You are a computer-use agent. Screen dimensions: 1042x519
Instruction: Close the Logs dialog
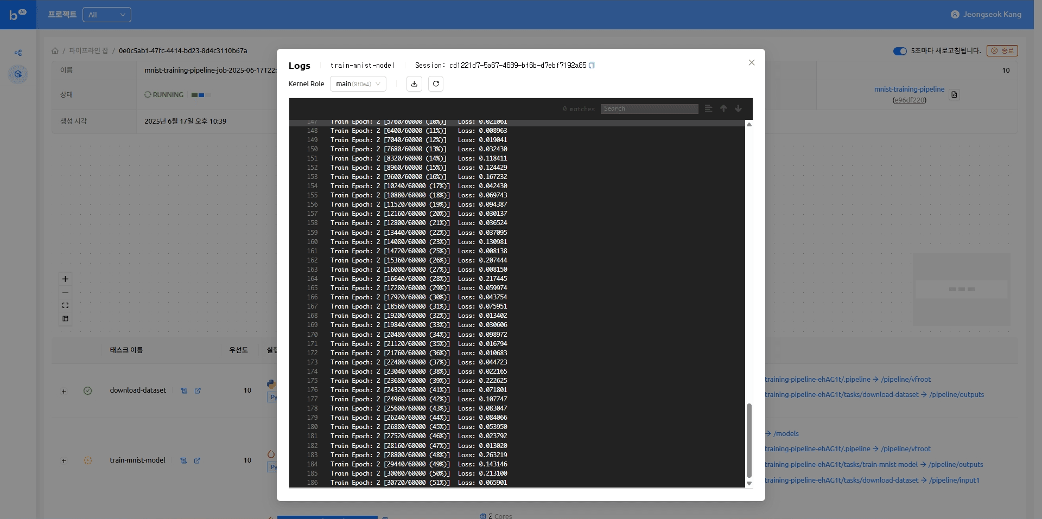coord(752,62)
